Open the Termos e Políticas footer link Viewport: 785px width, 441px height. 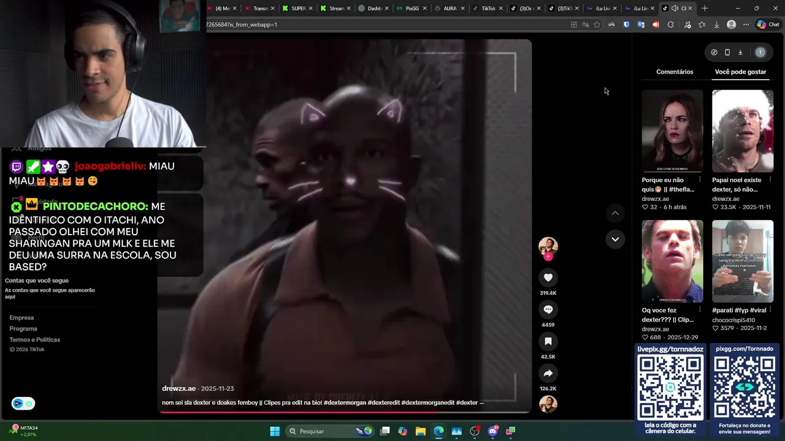tap(35, 340)
